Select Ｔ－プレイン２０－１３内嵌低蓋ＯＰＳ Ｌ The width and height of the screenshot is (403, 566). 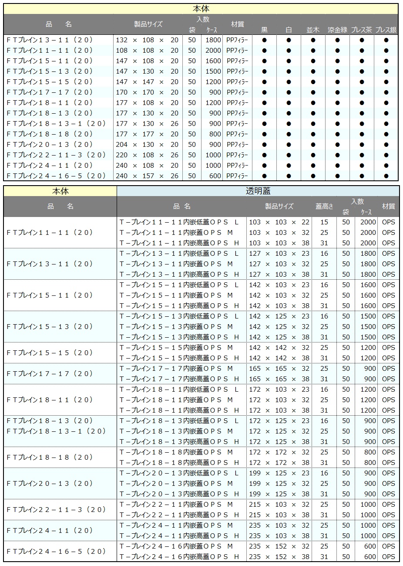(x=179, y=473)
